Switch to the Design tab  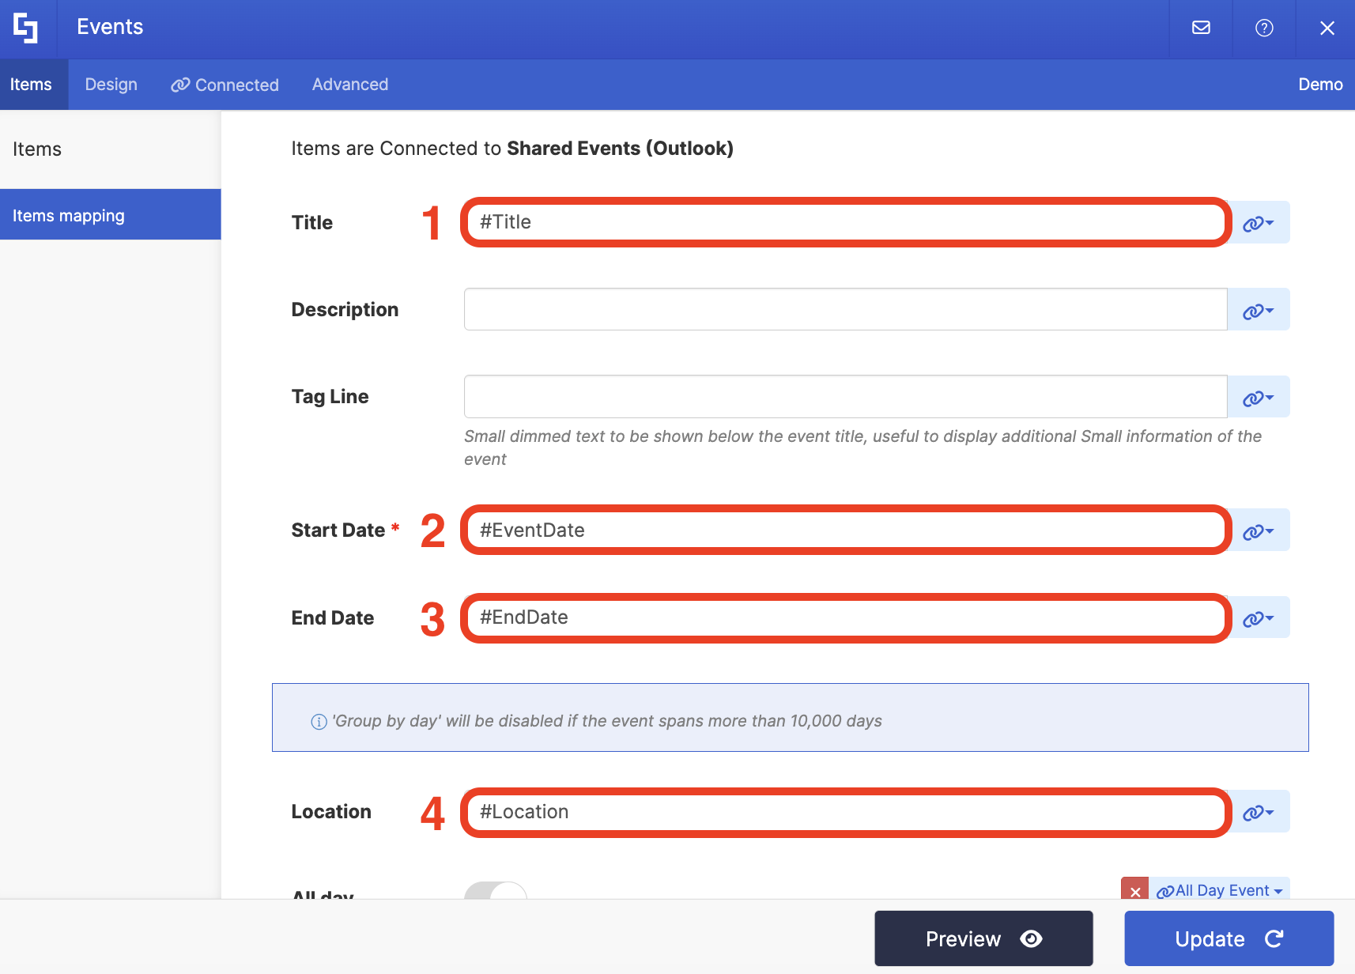[x=111, y=85]
